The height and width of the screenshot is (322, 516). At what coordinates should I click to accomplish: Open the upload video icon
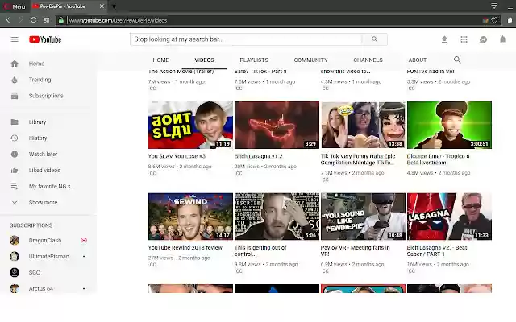click(444, 39)
